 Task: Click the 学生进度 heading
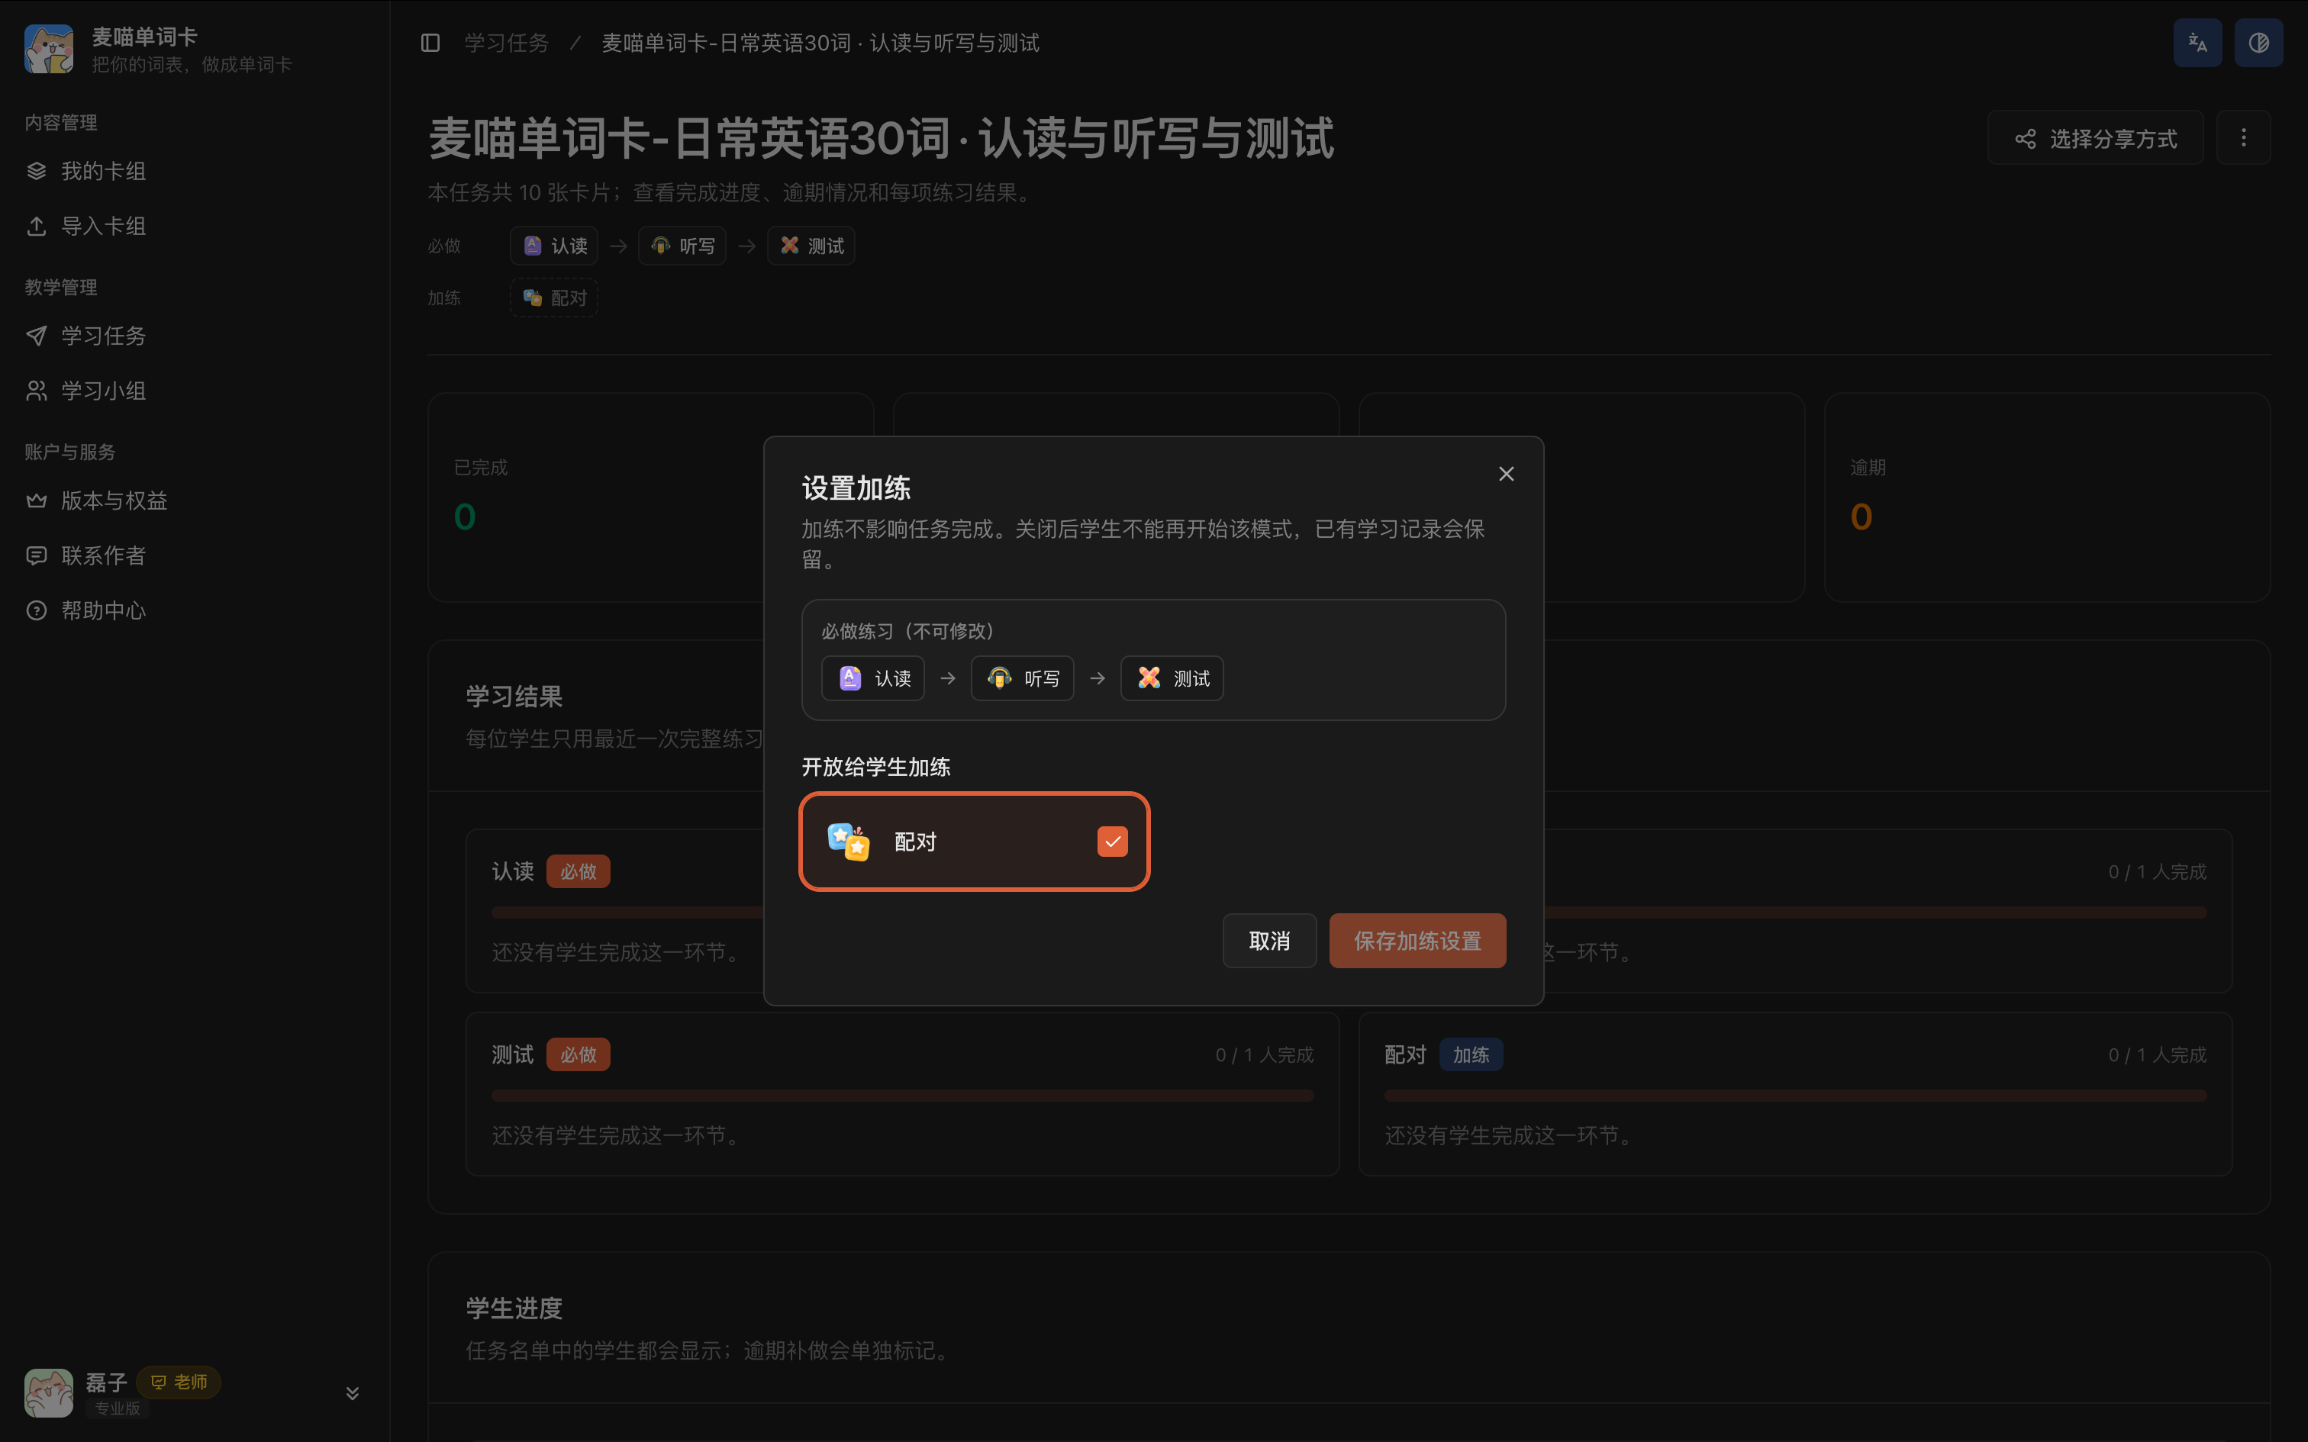514,1308
